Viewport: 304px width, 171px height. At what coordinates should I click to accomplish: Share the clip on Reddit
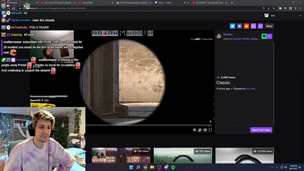(x=246, y=26)
